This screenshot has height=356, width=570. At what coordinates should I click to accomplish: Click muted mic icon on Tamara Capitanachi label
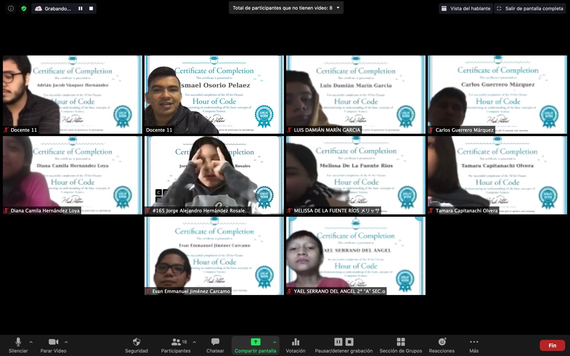tap(431, 210)
